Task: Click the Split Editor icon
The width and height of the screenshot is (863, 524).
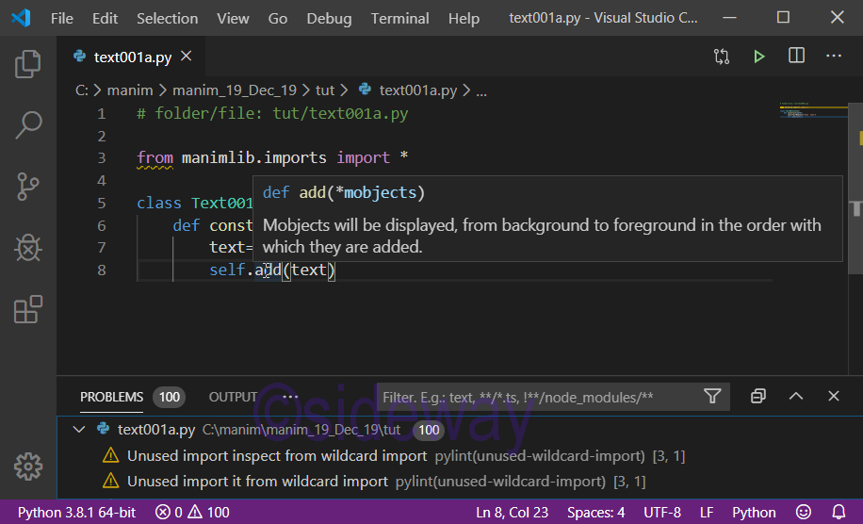Action: (796, 57)
